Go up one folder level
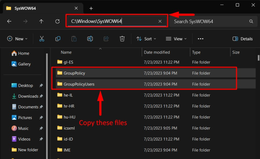Screen dimensions: 260x159 click(41, 22)
